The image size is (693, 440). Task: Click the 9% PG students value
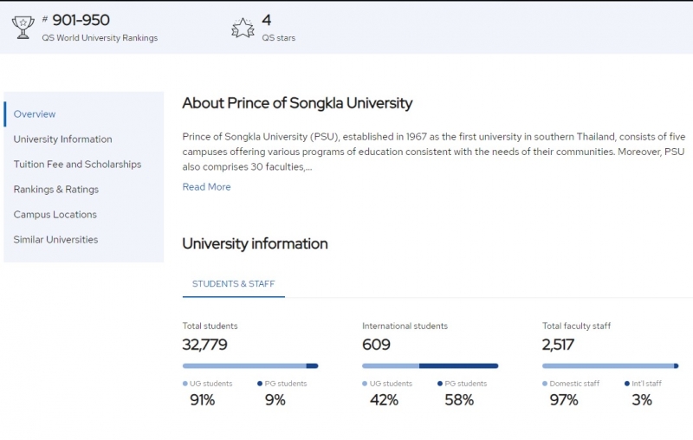tap(275, 400)
